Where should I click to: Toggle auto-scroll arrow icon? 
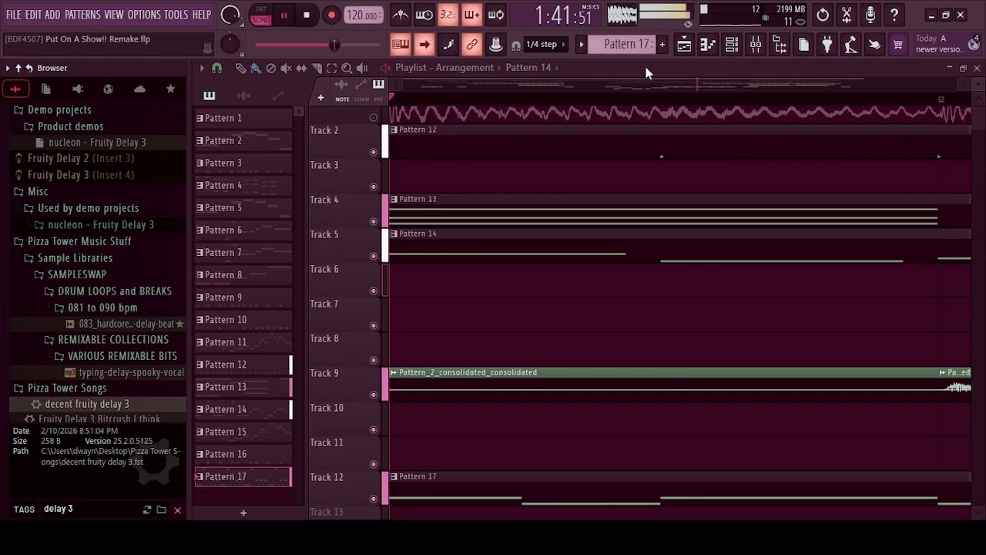[424, 45]
